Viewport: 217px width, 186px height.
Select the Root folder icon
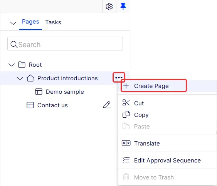point(22,64)
